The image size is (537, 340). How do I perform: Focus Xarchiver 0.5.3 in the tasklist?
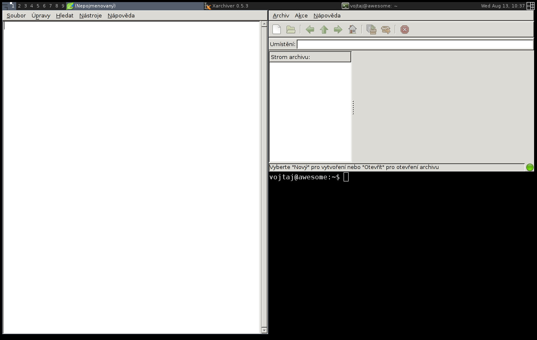pyautogui.click(x=272, y=6)
